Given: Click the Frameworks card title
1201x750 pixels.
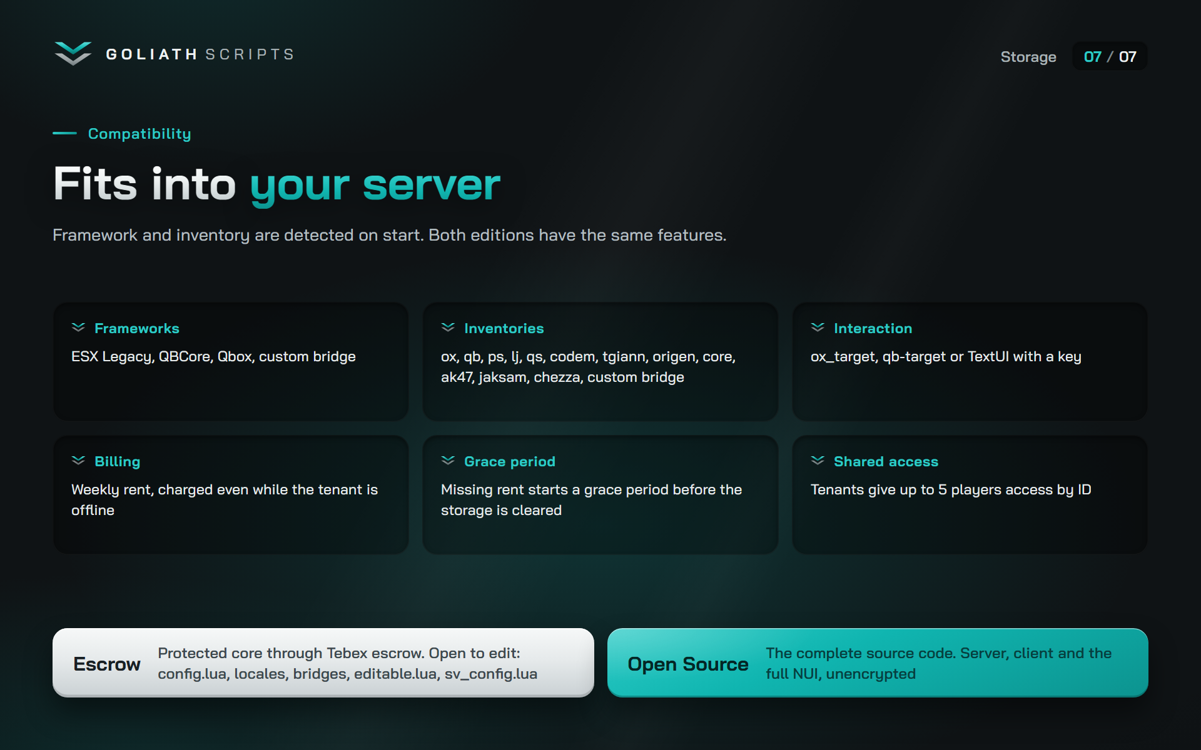Looking at the screenshot, I should pos(137,328).
